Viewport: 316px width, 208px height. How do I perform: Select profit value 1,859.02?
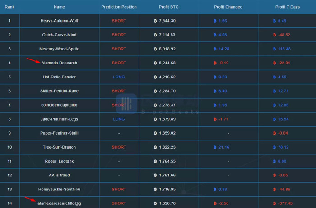click(167, 133)
